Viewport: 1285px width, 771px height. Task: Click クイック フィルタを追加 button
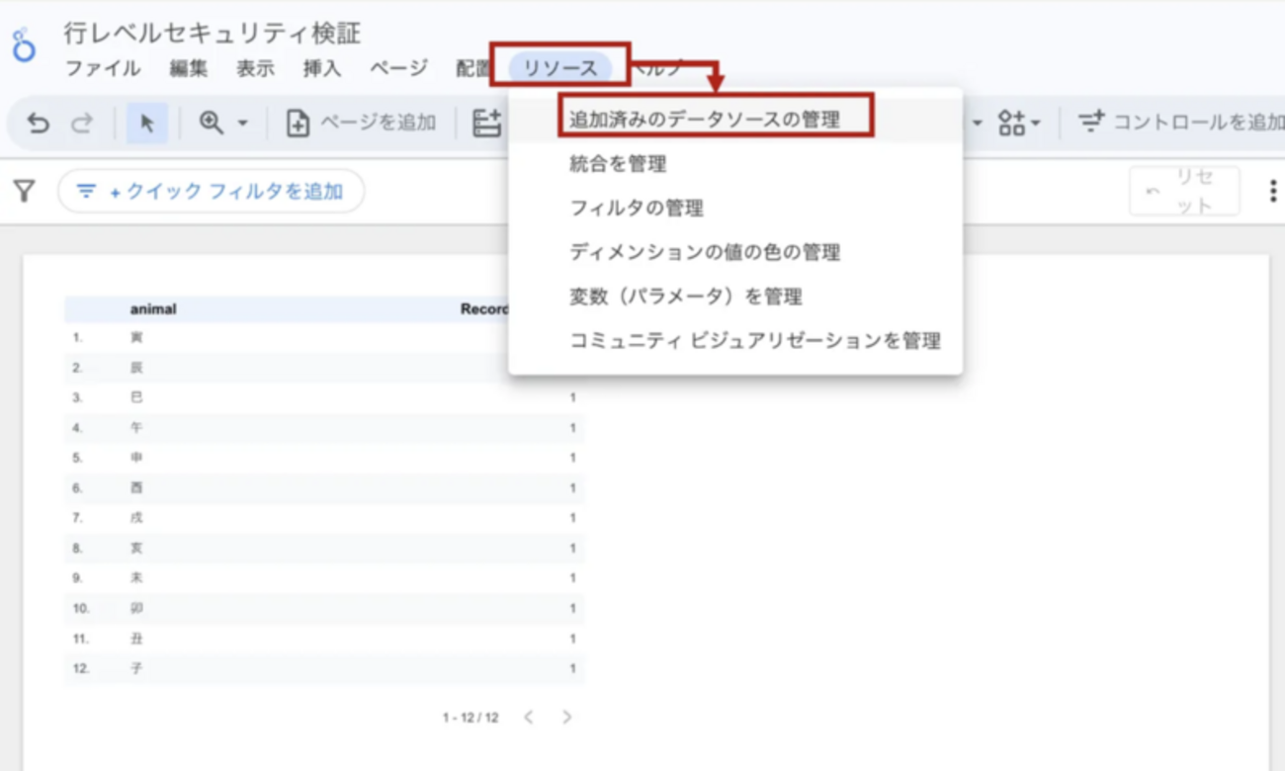coord(211,191)
